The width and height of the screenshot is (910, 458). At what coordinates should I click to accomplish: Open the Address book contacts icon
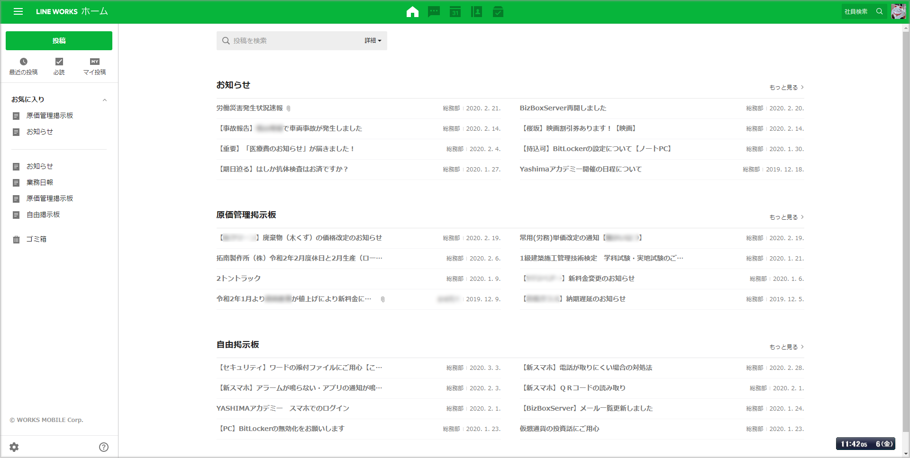476,12
